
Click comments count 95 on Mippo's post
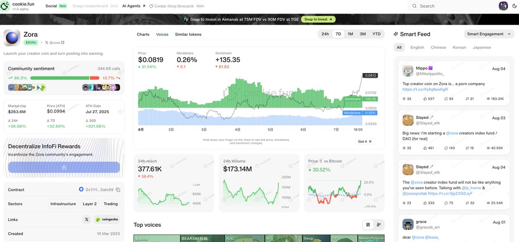pos(449,99)
